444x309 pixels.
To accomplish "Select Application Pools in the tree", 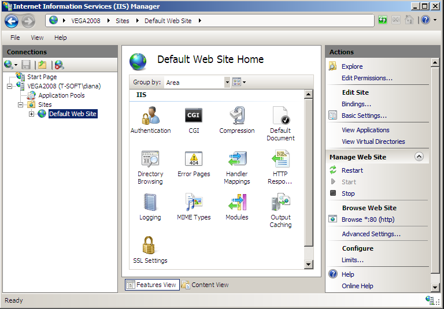I will pos(61,95).
